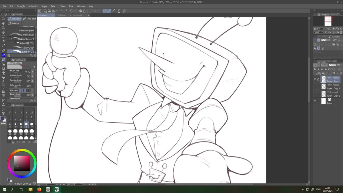Select the India ink sub tool group
The image size is (343, 193).
(14, 23)
